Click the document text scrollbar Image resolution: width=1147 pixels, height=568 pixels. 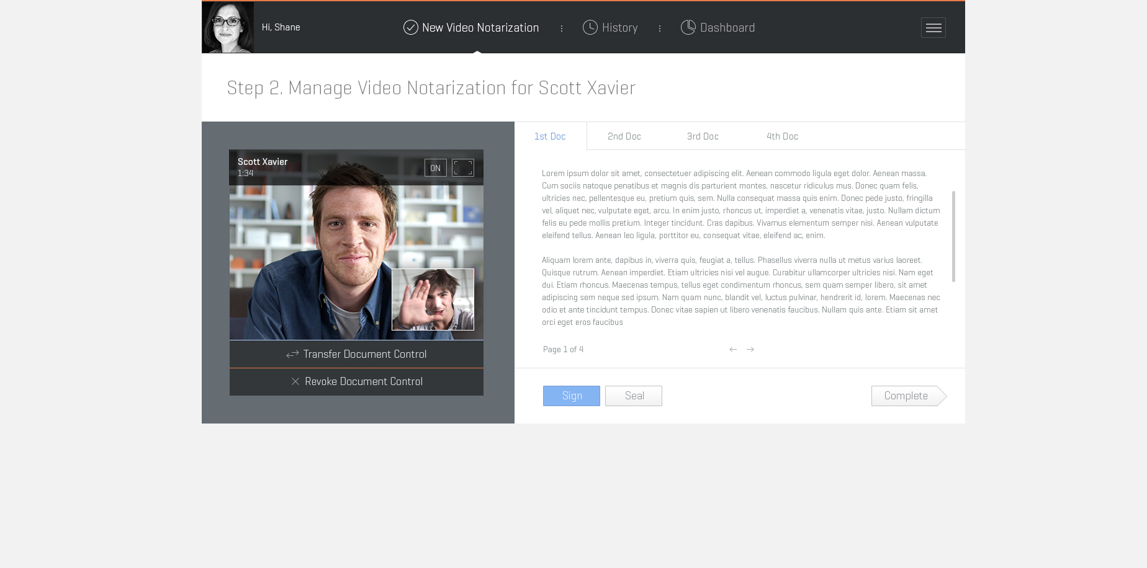(x=953, y=236)
